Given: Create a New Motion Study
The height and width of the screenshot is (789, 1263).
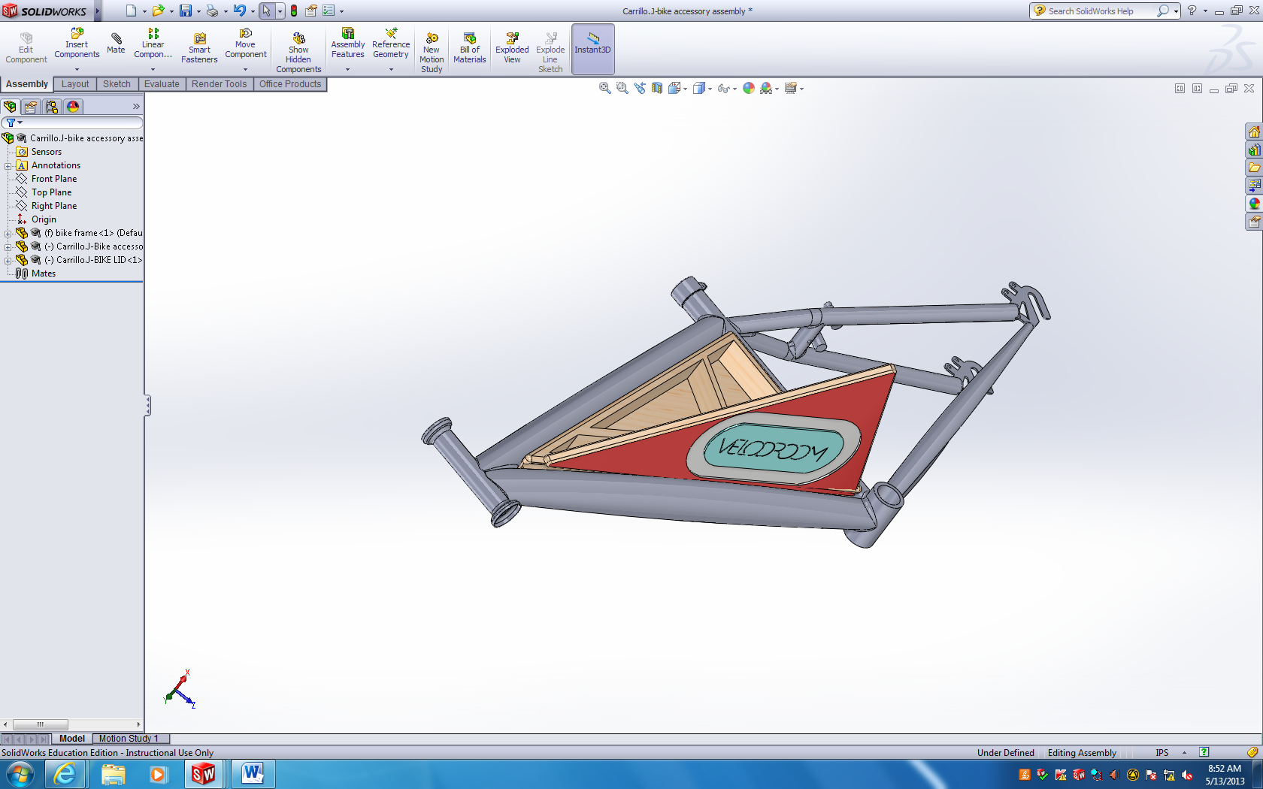Looking at the screenshot, I should point(432,53).
